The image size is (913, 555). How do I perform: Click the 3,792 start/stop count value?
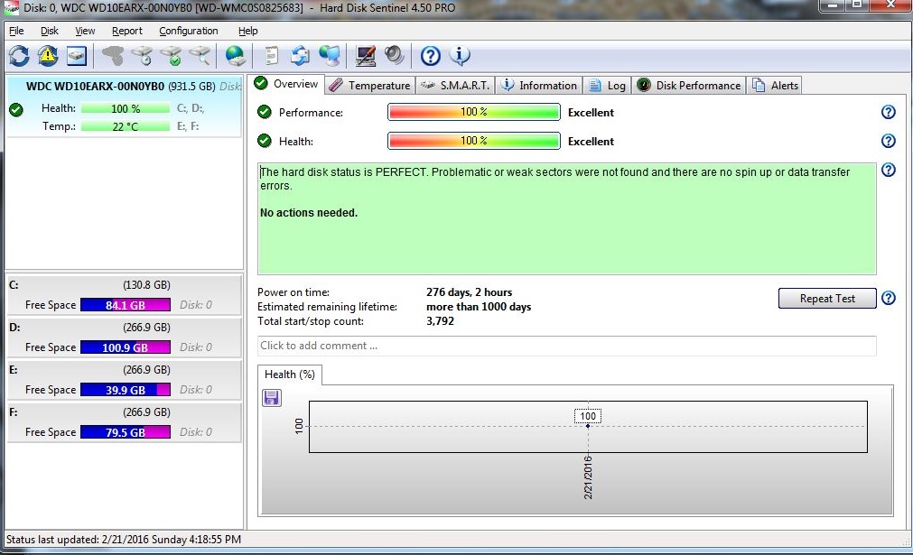(x=440, y=321)
